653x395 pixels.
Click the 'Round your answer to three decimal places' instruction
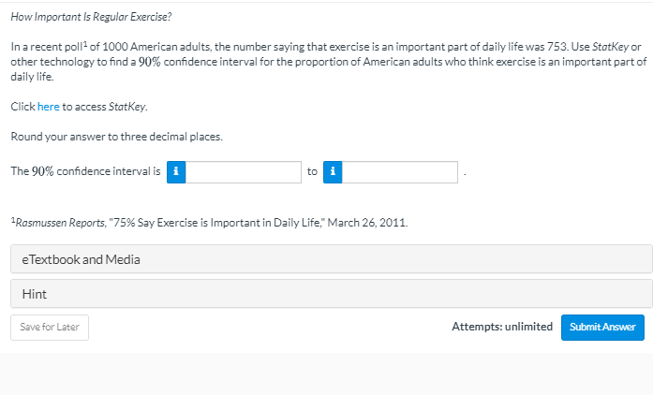coord(116,137)
